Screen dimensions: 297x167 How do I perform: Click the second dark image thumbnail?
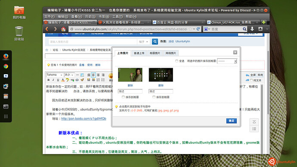(161, 75)
